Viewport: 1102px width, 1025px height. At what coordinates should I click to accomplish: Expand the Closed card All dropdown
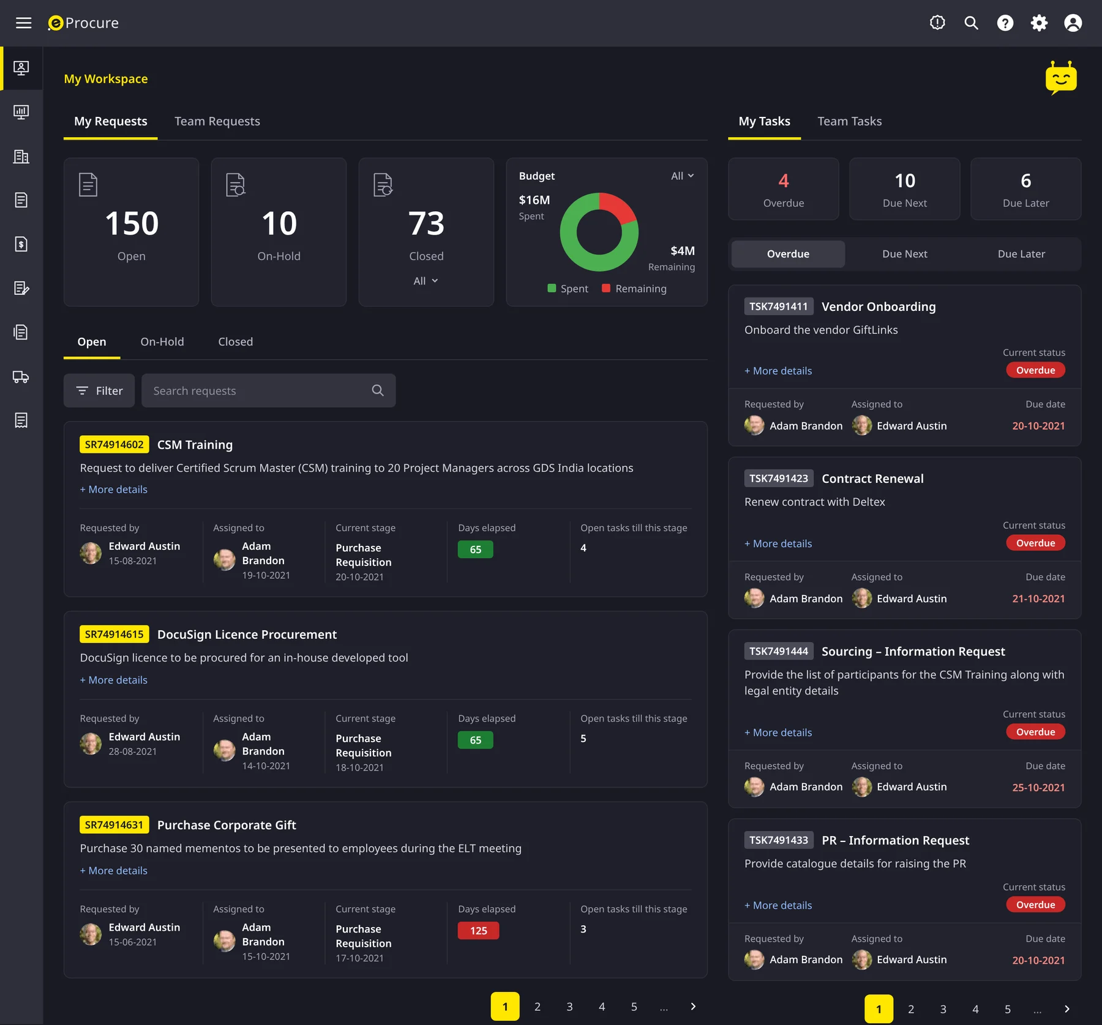pos(425,281)
